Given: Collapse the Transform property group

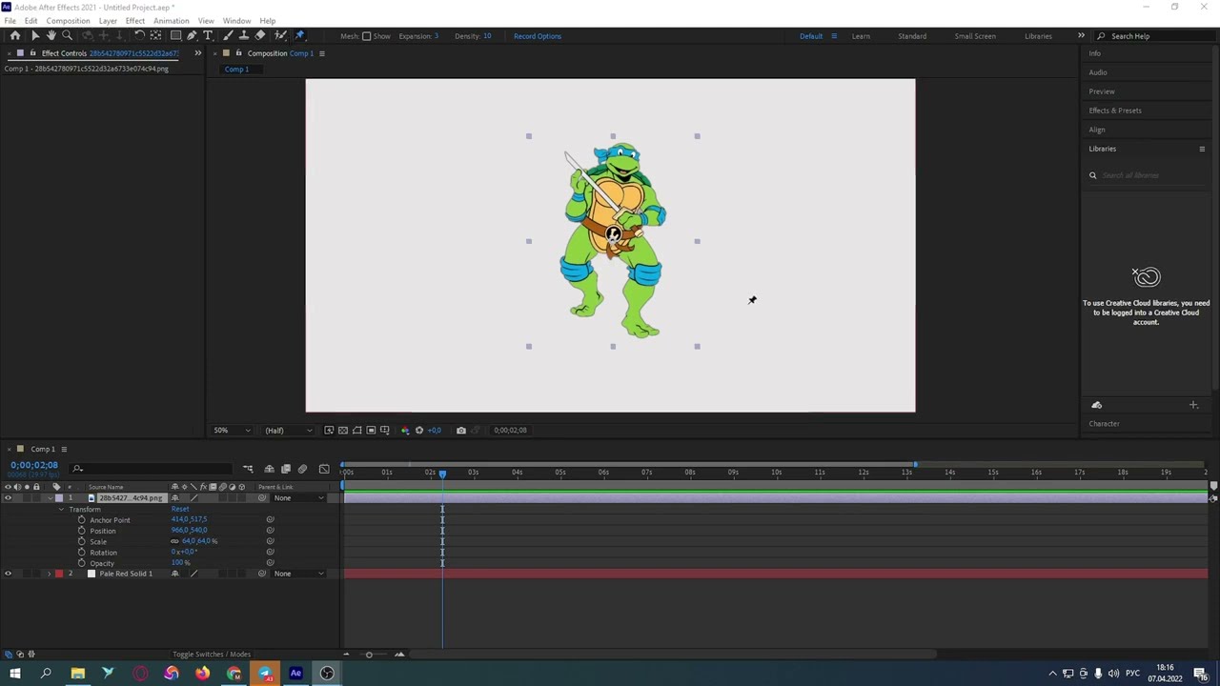Looking at the screenshot, I should 62,510.
